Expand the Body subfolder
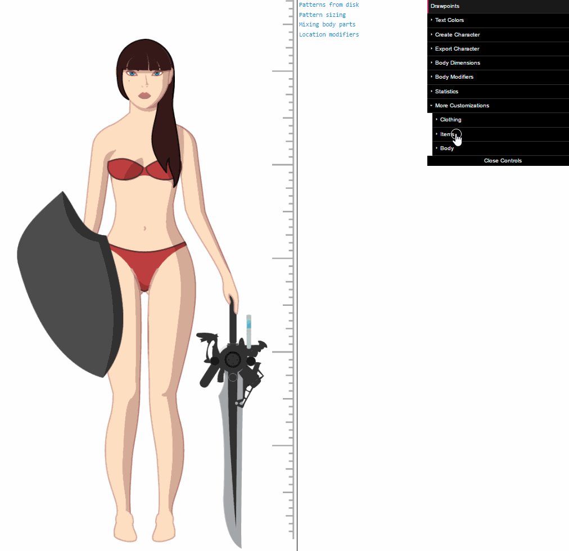 click(447, 148)
